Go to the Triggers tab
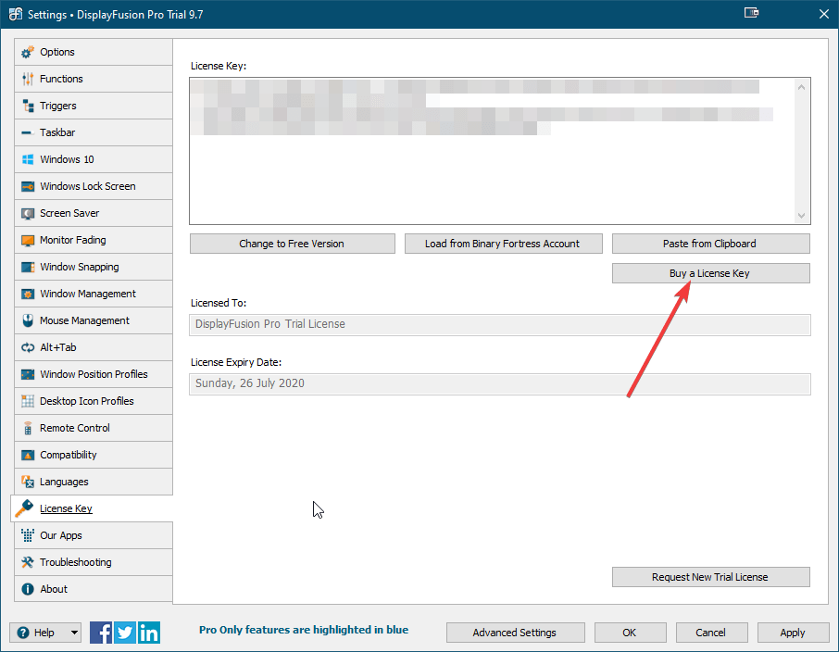The width and height of the screenshot is (839, 652). click(94, 106)
